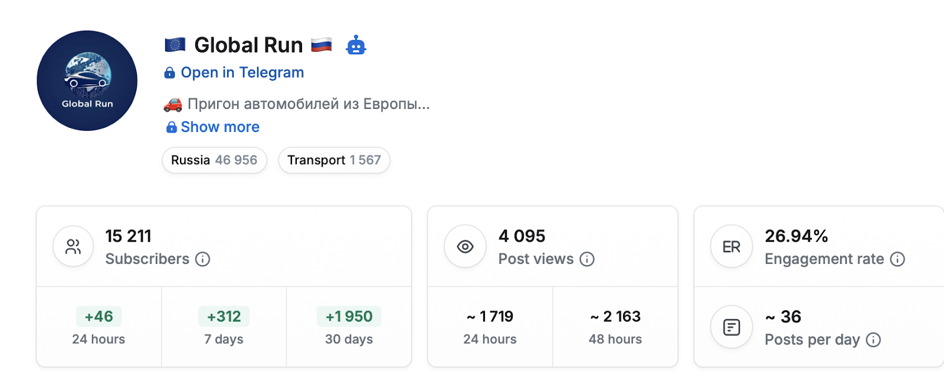This screenshot has width=944, height=374.
Task: Click the posts per day document icon
Action: tap(732, 327)
